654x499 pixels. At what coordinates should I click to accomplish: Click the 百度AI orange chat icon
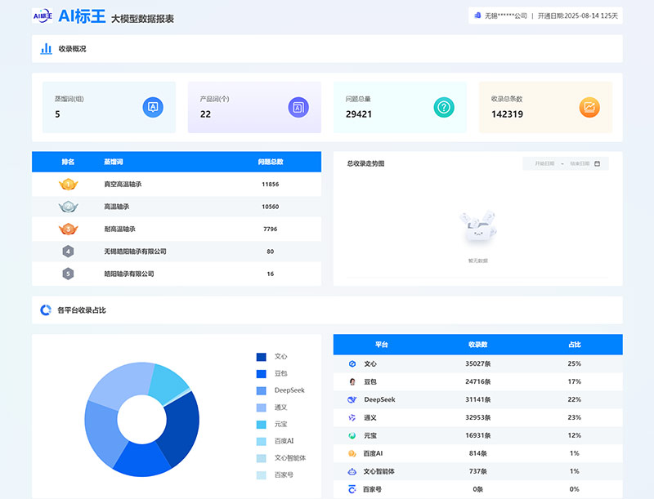(352, 453)
